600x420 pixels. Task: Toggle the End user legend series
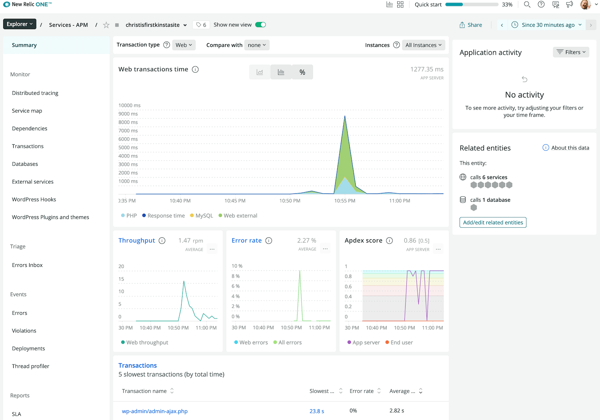click(399, 342)
